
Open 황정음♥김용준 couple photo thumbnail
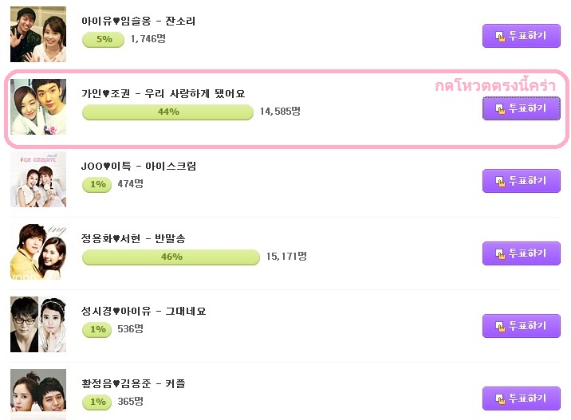click(x=38, y=394)
